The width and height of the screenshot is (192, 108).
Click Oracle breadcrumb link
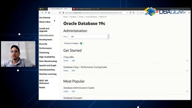coord(81,17)
